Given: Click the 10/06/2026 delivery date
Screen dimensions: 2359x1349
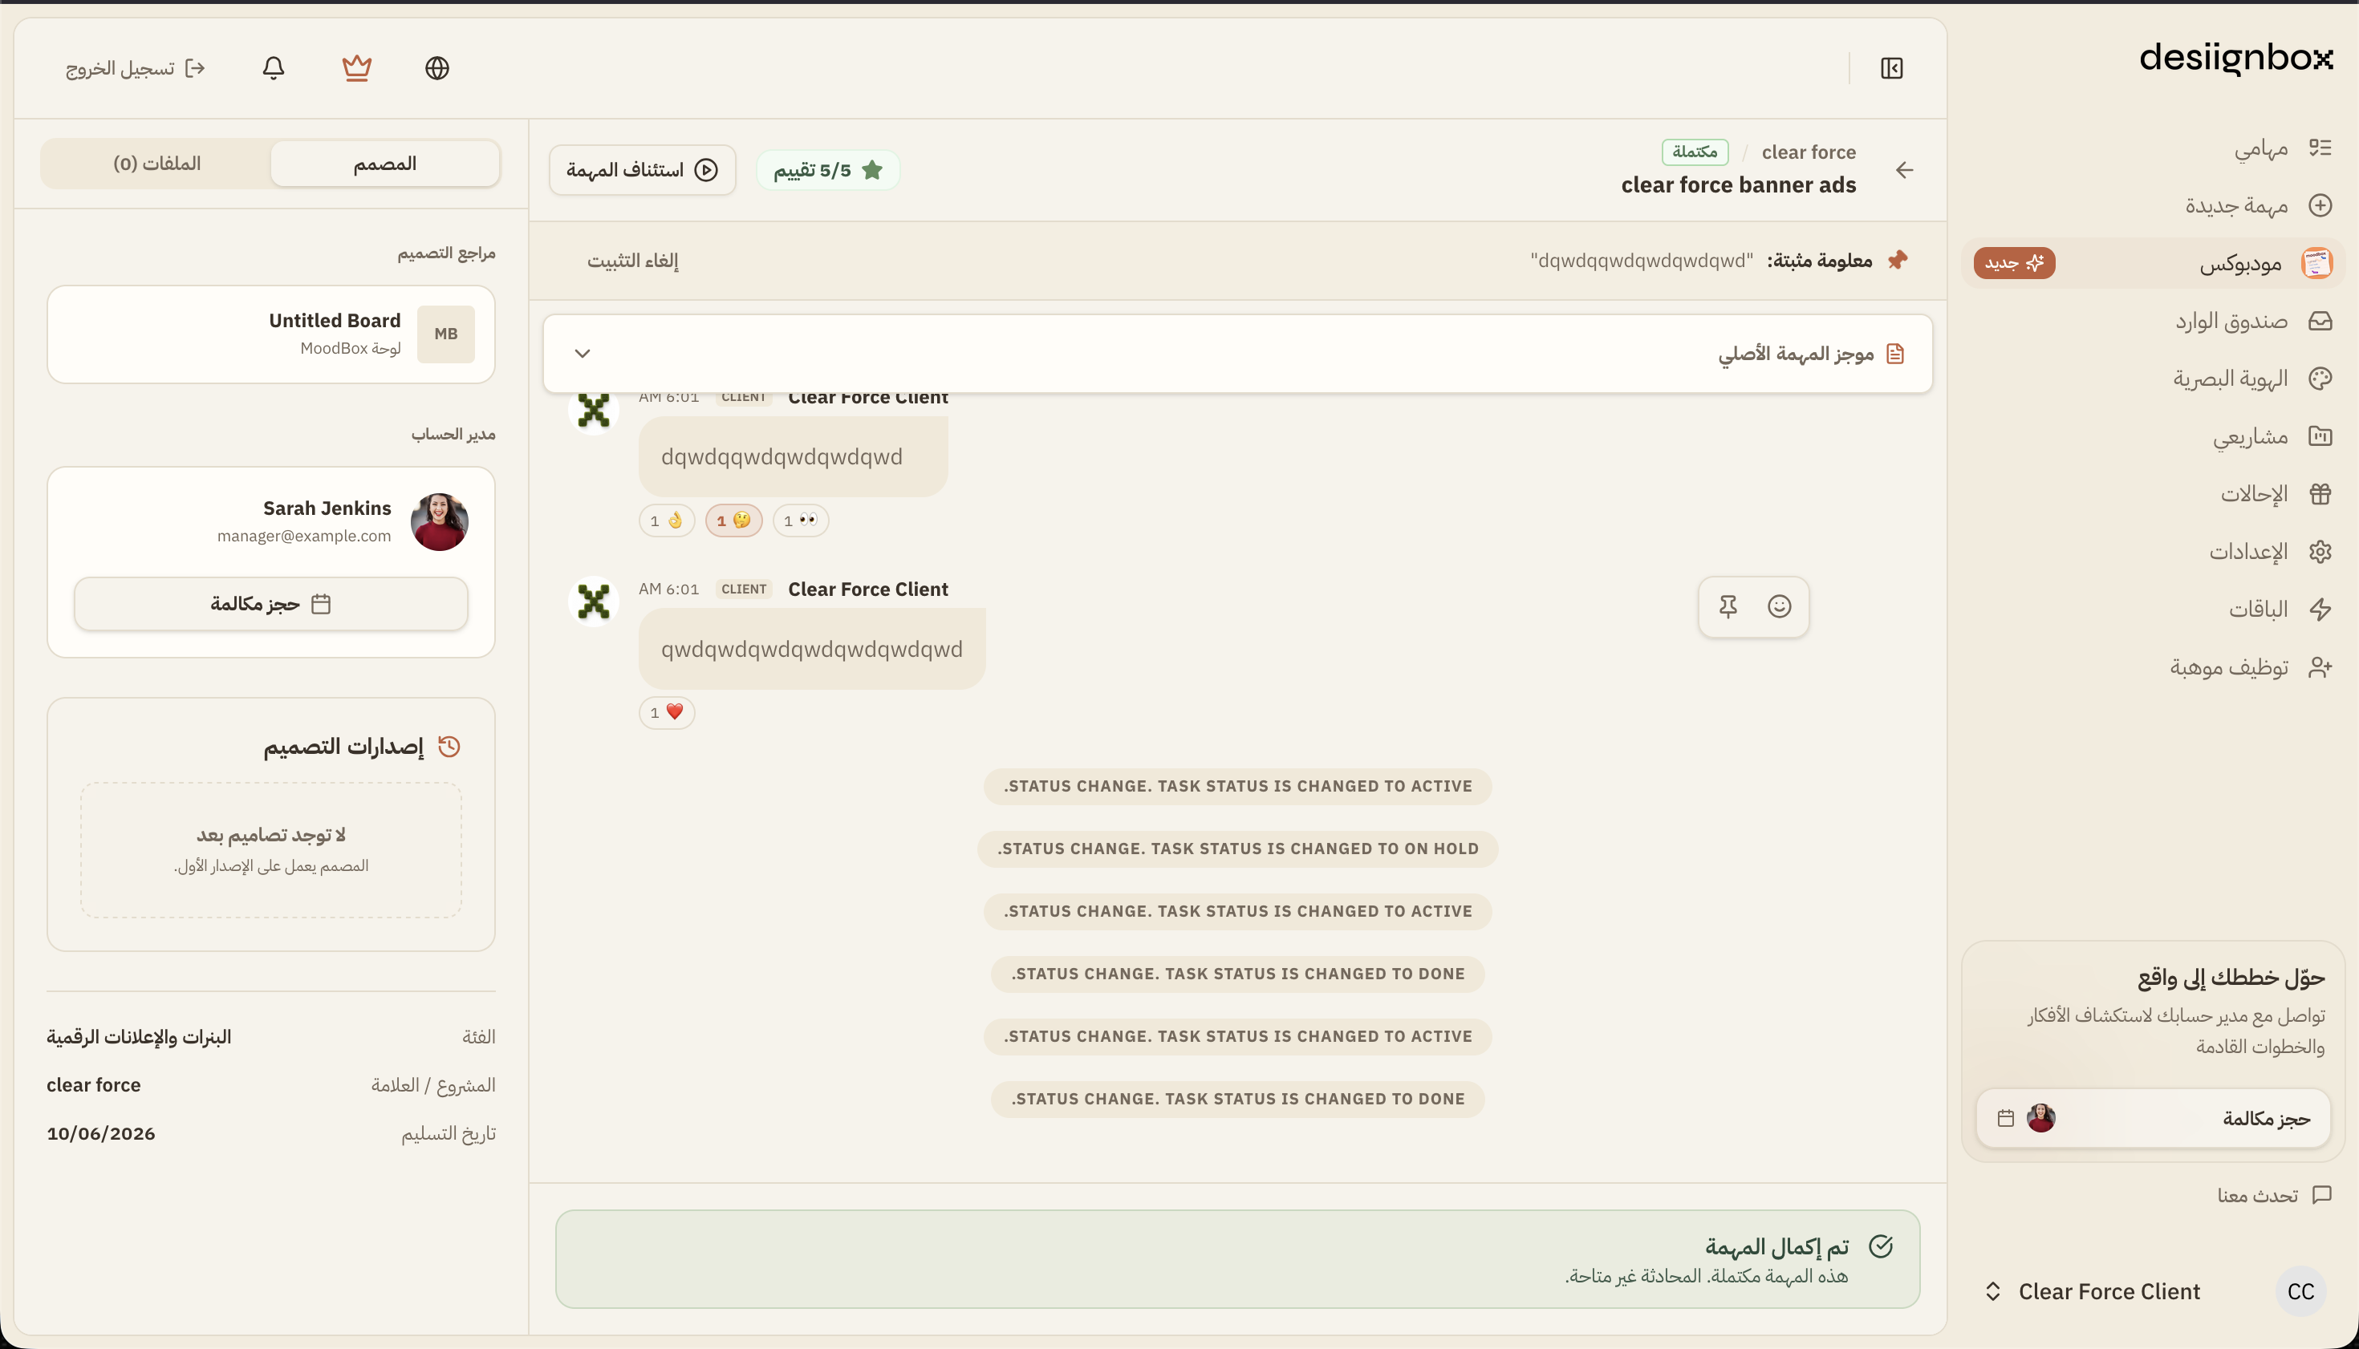Looking at the screenshot, I should pyautogui.click(x=101, y=1133).
